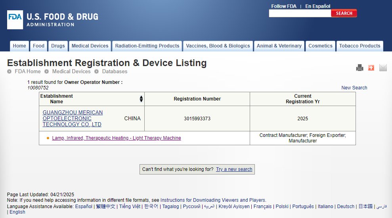Select Français language assistance
Screen dimensions: 392x218
[x=262, y=207]
